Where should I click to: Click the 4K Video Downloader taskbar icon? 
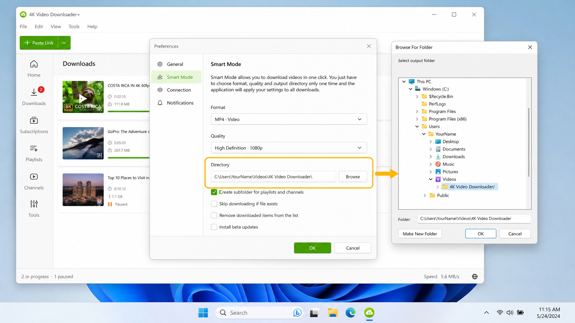369,313
